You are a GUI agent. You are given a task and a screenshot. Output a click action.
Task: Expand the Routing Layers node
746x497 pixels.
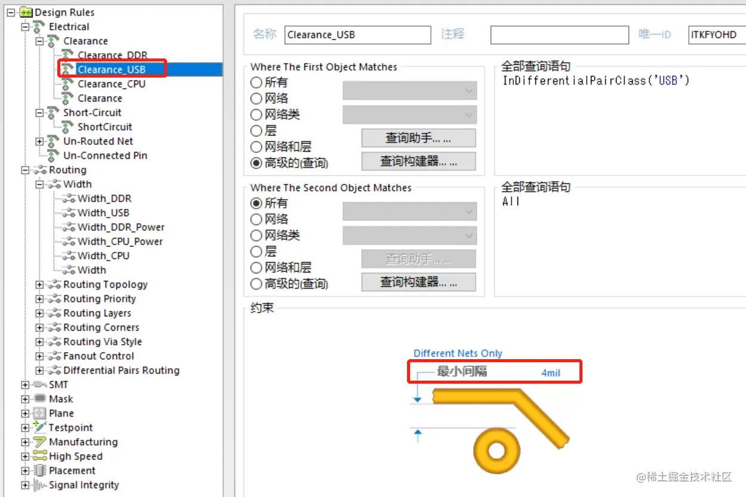[x=39, y=313]
